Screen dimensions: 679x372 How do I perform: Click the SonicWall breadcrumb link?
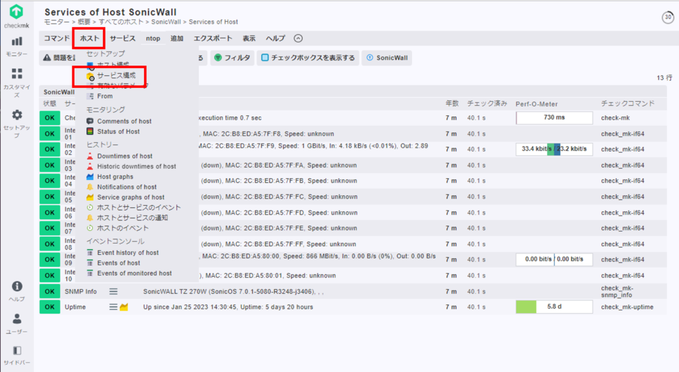[166, 22]
